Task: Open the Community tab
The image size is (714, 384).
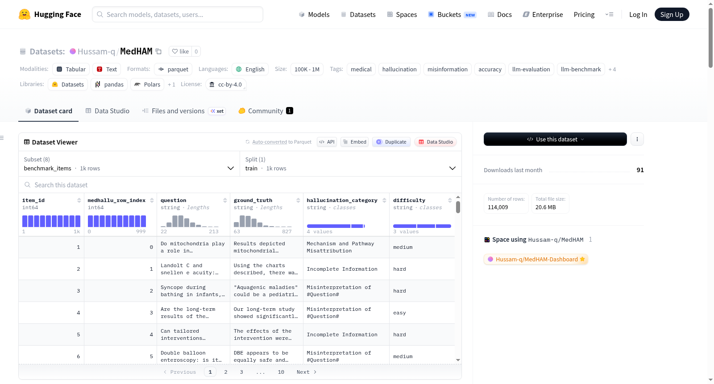Action: point(266,111)
